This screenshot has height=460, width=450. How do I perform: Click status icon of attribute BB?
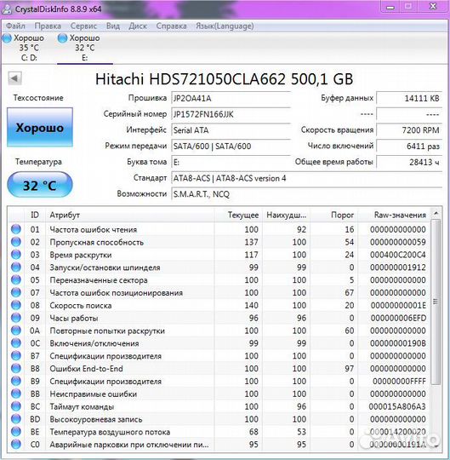[16, 394]
